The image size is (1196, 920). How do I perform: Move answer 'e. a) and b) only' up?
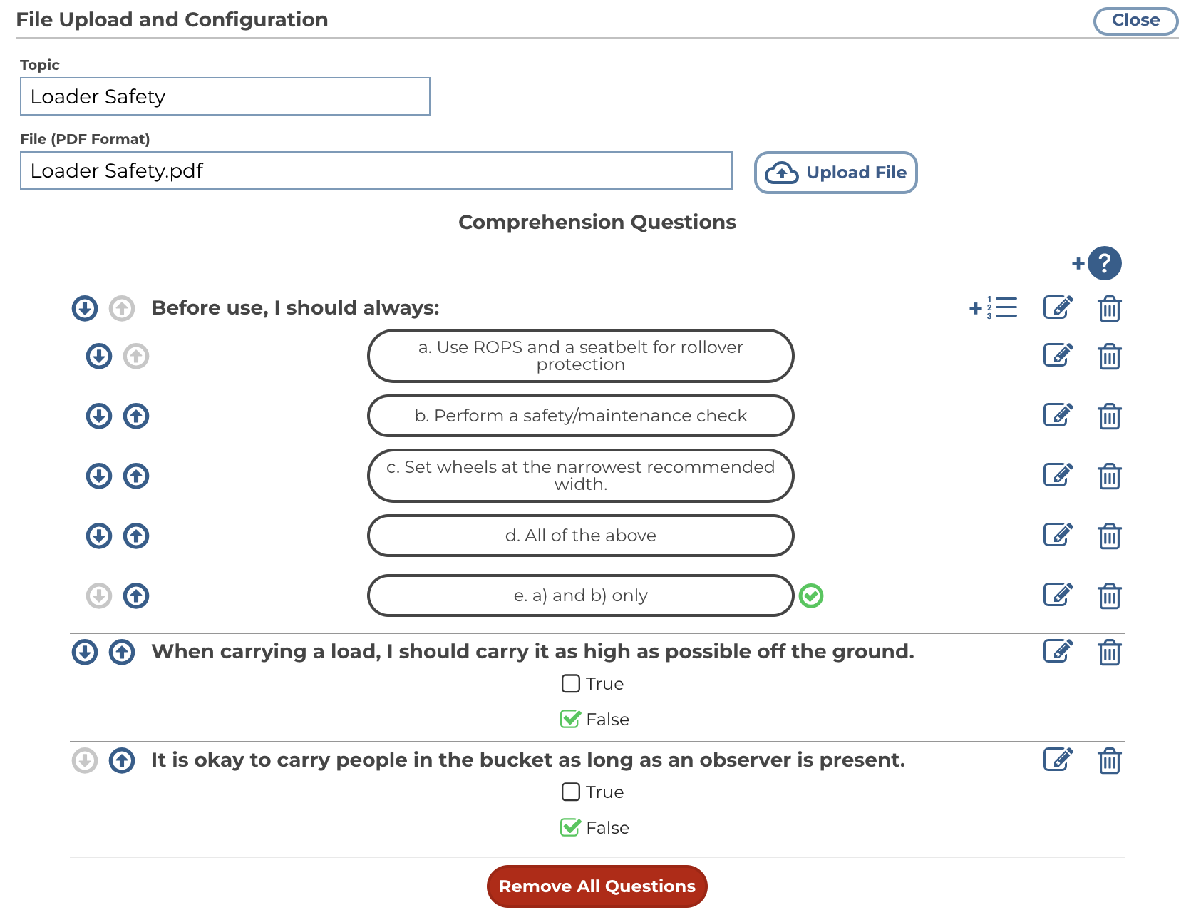(x=136, y=596)
